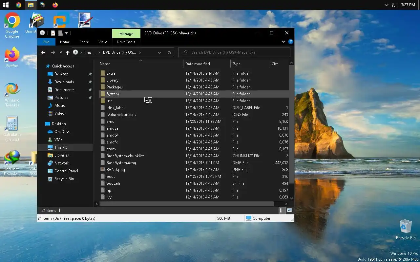This screenshot has width=420, height=262.
Task: Open address bar previous locations dropdown
Action: pyautogui.click(x=159, y=52)
